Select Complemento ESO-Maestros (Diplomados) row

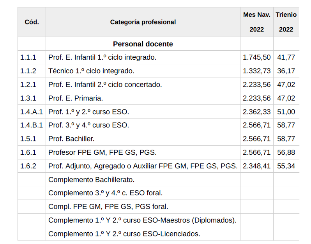(142, 220)
